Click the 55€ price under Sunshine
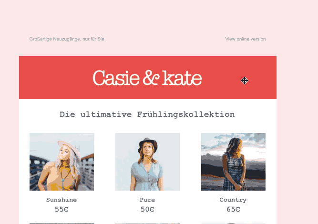 [62, 209]
